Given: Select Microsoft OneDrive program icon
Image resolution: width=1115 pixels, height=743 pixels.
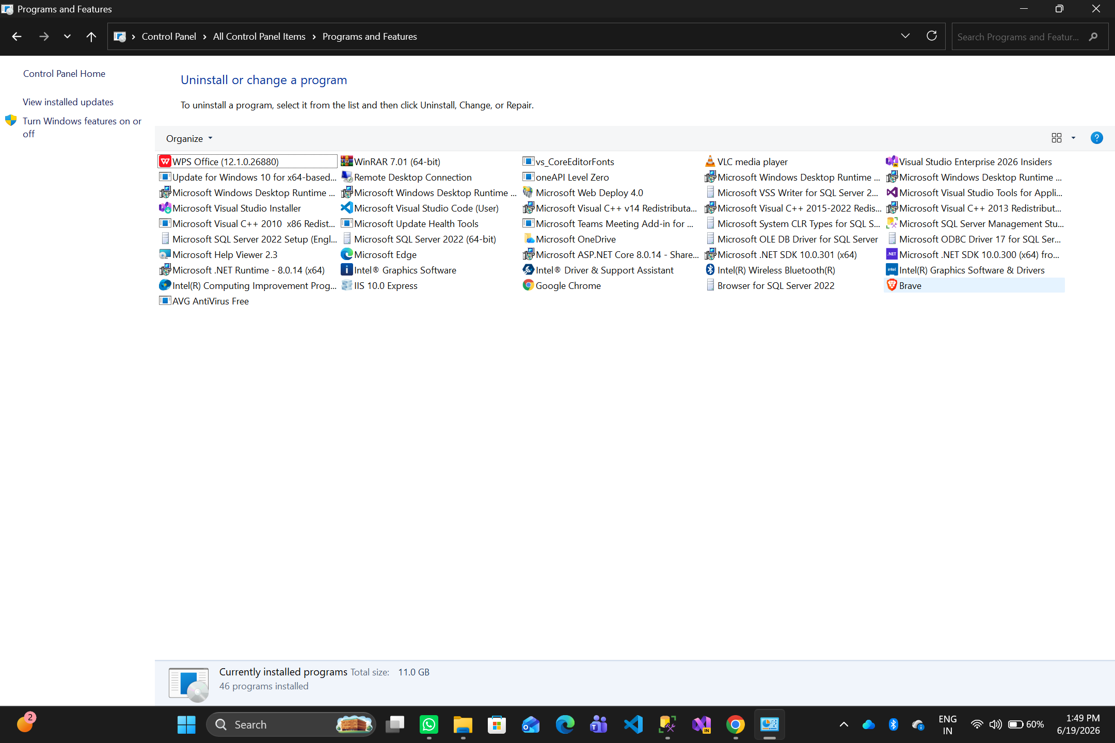Looking at the screenshot, I should tap(528, 239).
